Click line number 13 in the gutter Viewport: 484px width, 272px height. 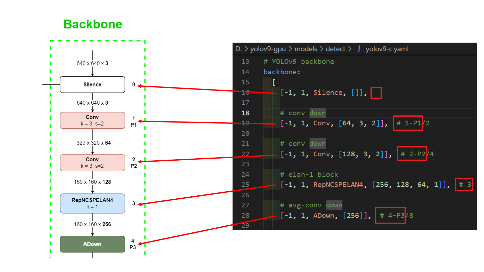[245, 62]
